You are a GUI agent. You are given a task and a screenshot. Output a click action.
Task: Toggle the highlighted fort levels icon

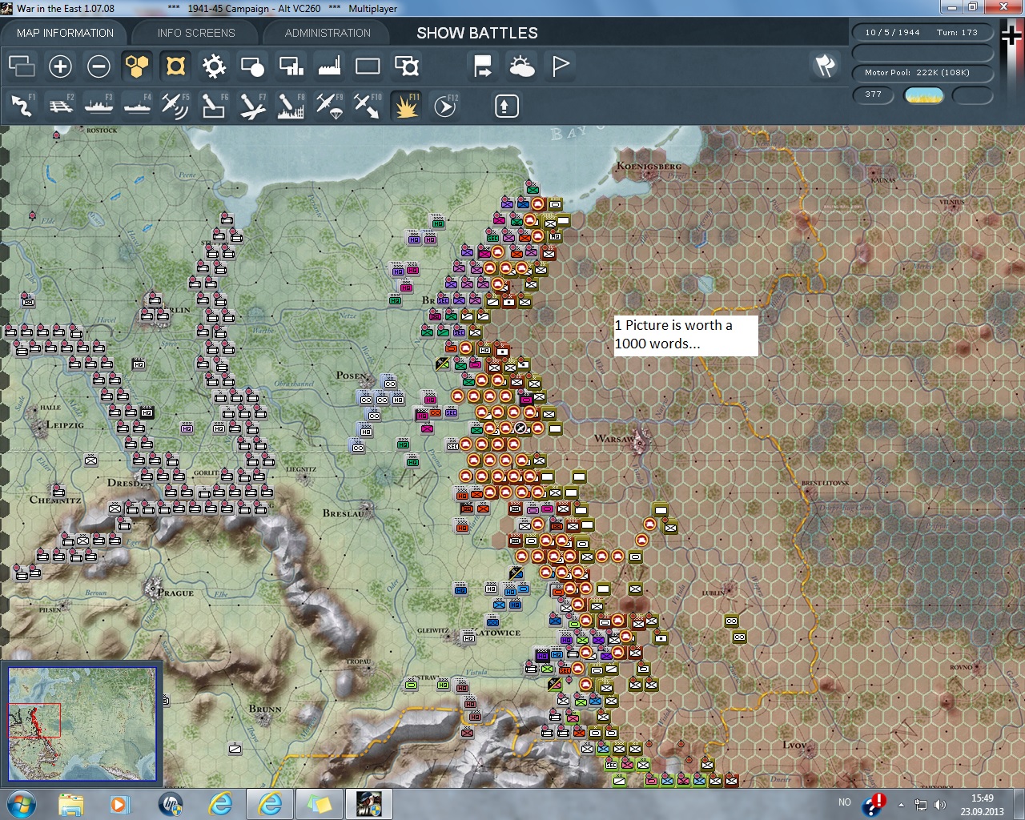coord(175,66)
